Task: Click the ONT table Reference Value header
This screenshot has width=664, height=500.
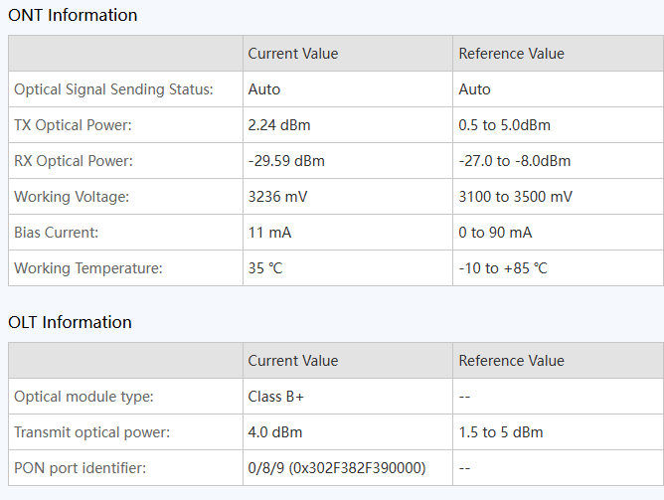Action: coord(512,54)
